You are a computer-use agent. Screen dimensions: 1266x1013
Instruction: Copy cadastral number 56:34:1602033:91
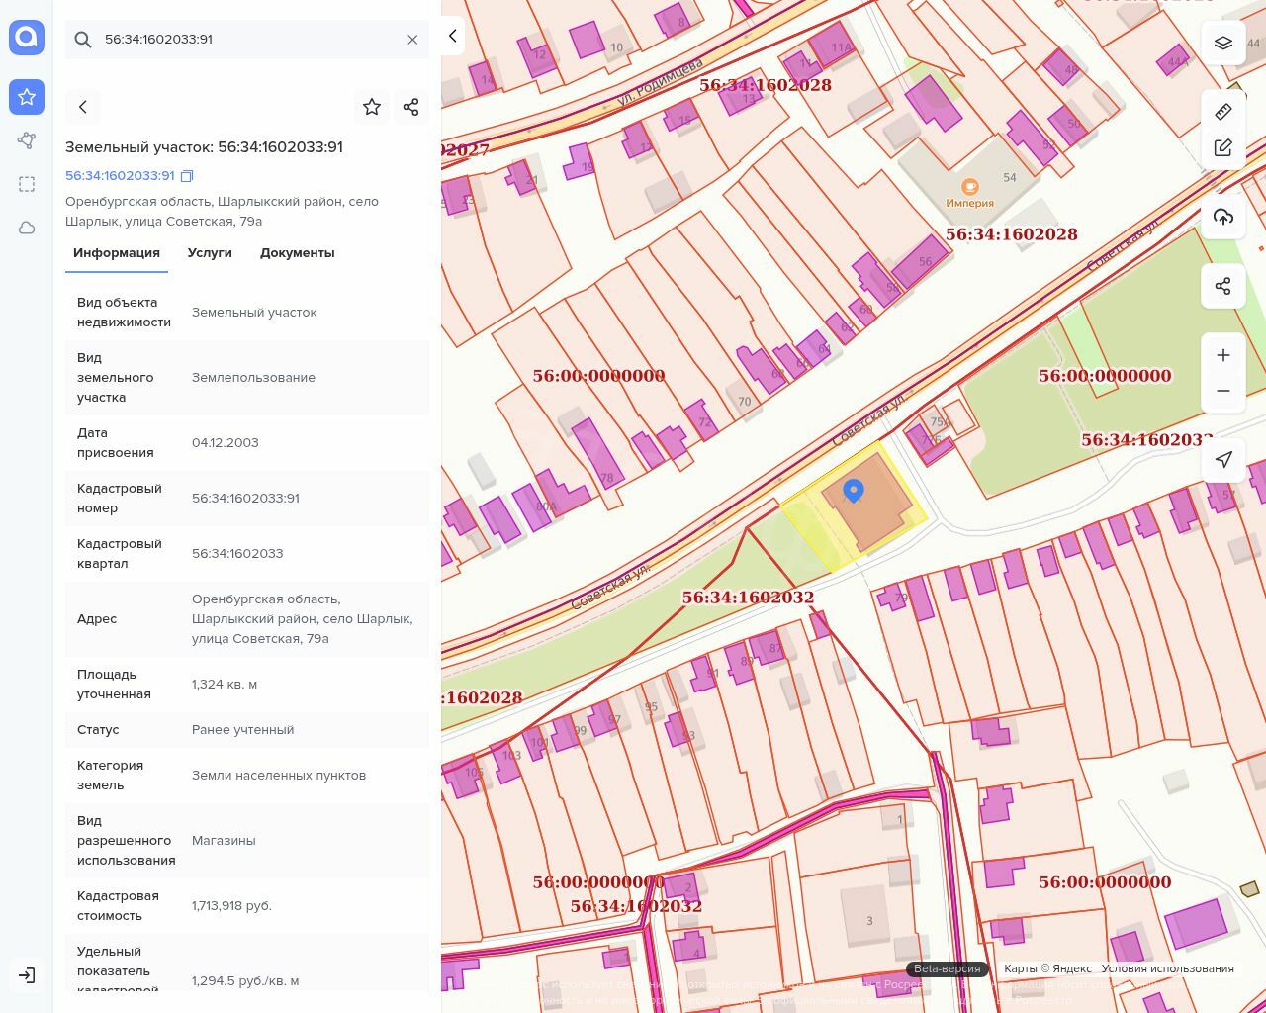tap(187, 176)
